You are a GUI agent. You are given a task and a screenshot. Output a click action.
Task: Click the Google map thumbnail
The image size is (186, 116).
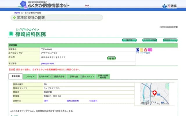click(154, 94)
